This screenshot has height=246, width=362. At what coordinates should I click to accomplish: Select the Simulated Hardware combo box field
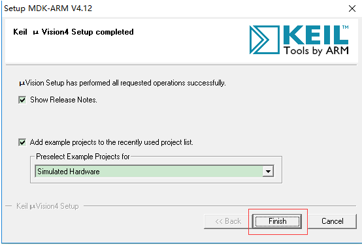point(154,172)
